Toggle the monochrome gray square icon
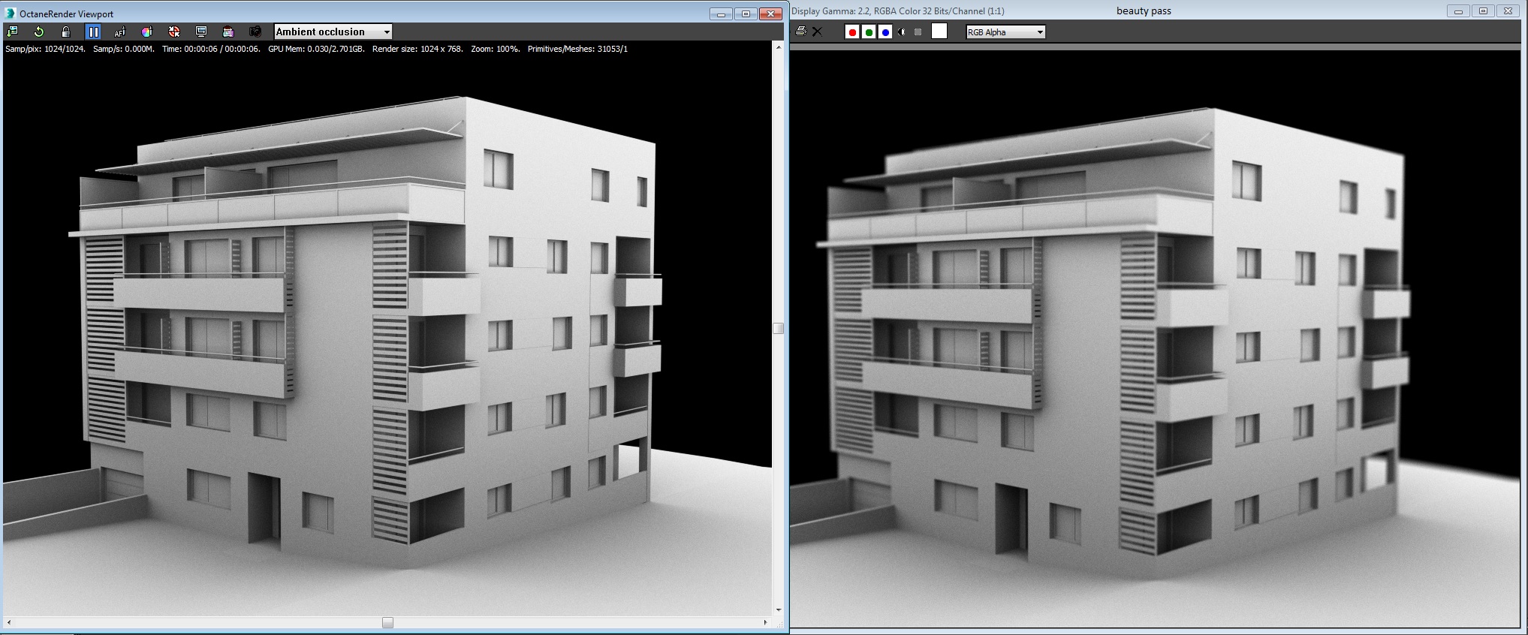 tap(918, 32)
